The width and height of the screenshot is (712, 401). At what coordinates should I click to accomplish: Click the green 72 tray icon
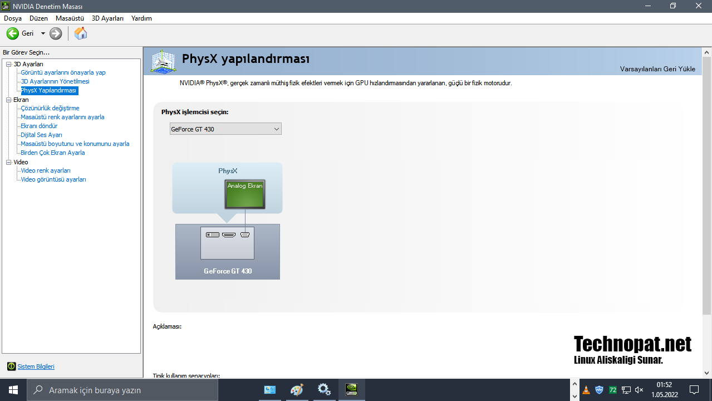click(613, 390)
